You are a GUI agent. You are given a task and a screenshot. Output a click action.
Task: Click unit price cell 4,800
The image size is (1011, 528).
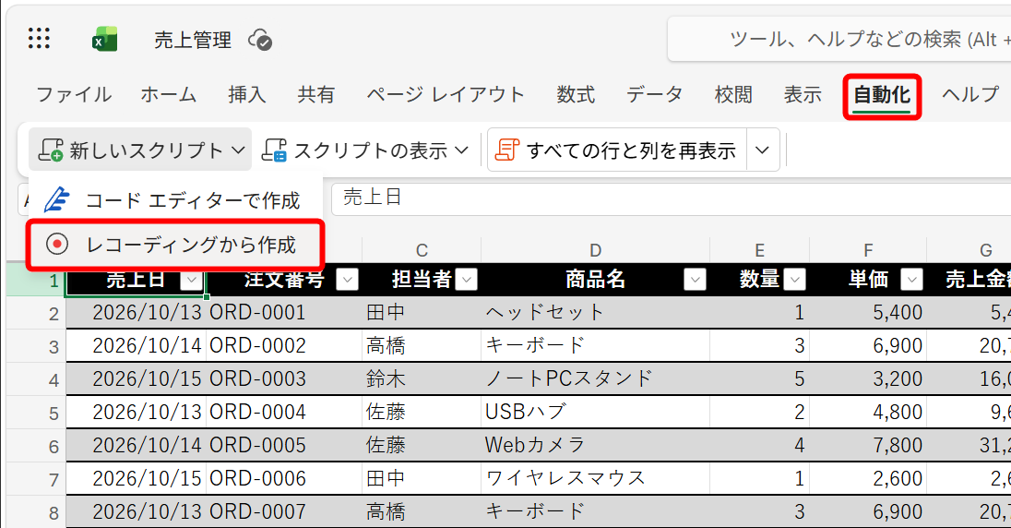868,412
